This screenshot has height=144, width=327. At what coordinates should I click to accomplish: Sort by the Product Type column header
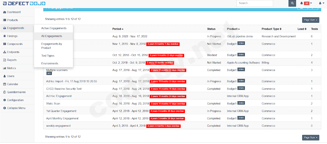(x=271, y=29)
